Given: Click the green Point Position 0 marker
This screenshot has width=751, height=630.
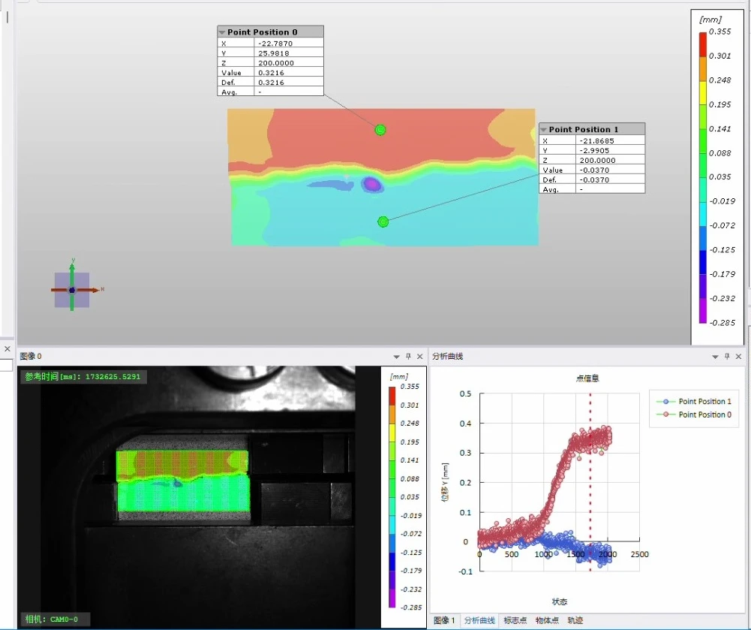Looking at the screenshot, I should click(x=380, y=130).
